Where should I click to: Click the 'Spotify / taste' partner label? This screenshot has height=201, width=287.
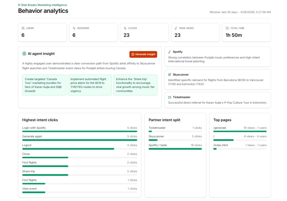tap(158, 145)
